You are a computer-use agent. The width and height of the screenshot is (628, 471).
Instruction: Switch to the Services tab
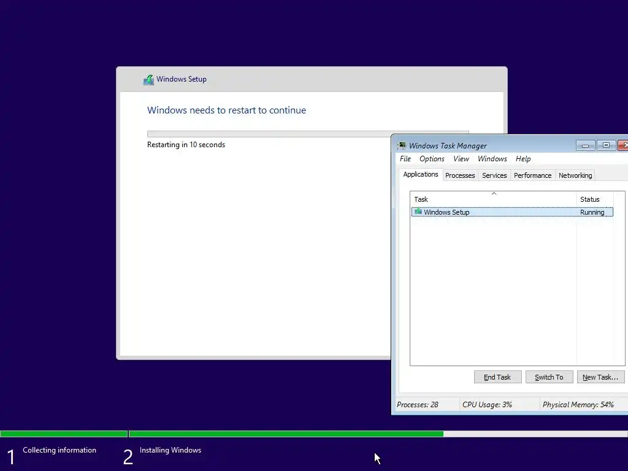click(494, 175)
